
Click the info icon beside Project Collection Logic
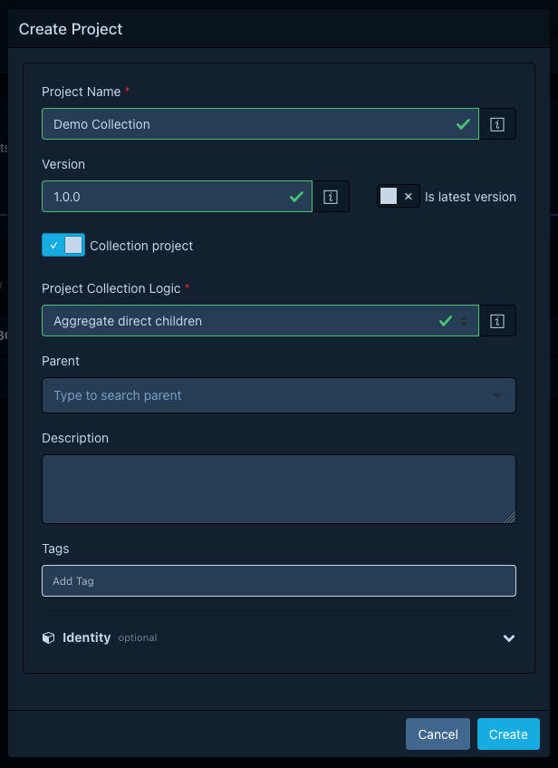(x=497, y=321)
